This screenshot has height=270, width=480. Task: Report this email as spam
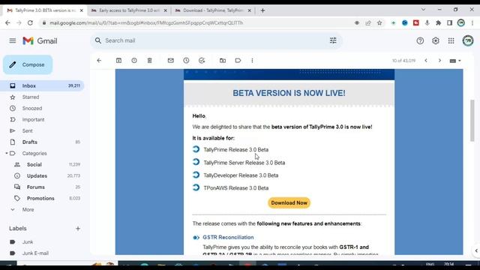(134, 61)
